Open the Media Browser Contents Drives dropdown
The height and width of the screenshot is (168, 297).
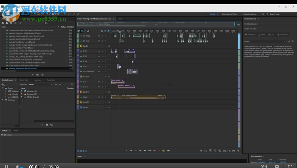(x=52, y=84)
